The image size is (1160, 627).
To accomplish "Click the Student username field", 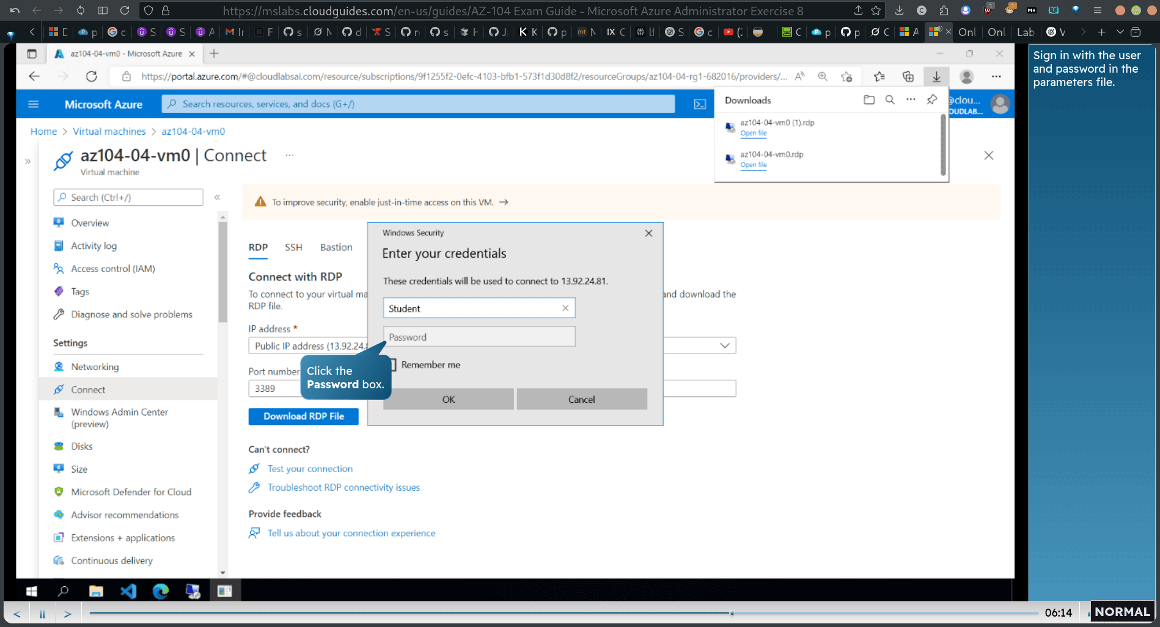I will coord(479,308).
